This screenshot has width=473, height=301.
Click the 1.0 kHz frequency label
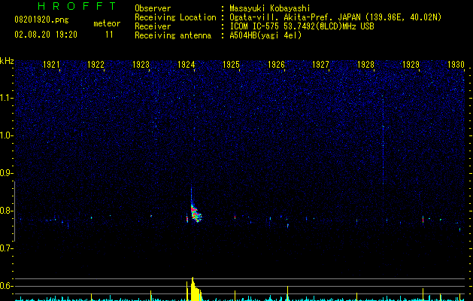click(x=7, y=135)
